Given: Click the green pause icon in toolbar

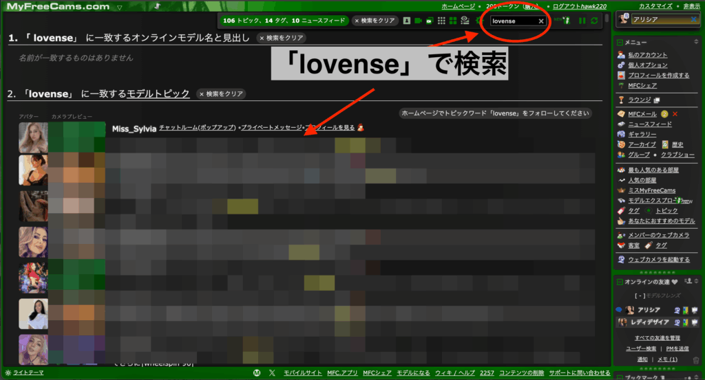Looking at the screenshot, I should coord(582,21).
